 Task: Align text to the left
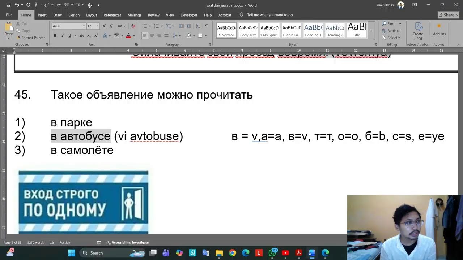click(145, 35)
